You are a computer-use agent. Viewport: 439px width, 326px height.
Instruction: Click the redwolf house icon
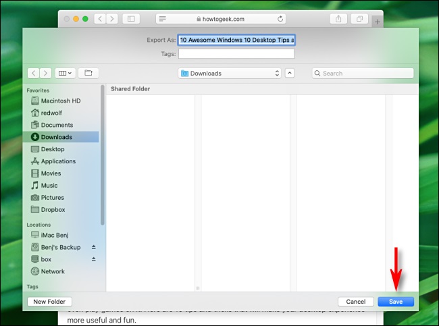click(x=35, y=113)
